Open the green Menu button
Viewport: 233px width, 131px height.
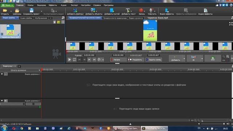pos(7,5)
